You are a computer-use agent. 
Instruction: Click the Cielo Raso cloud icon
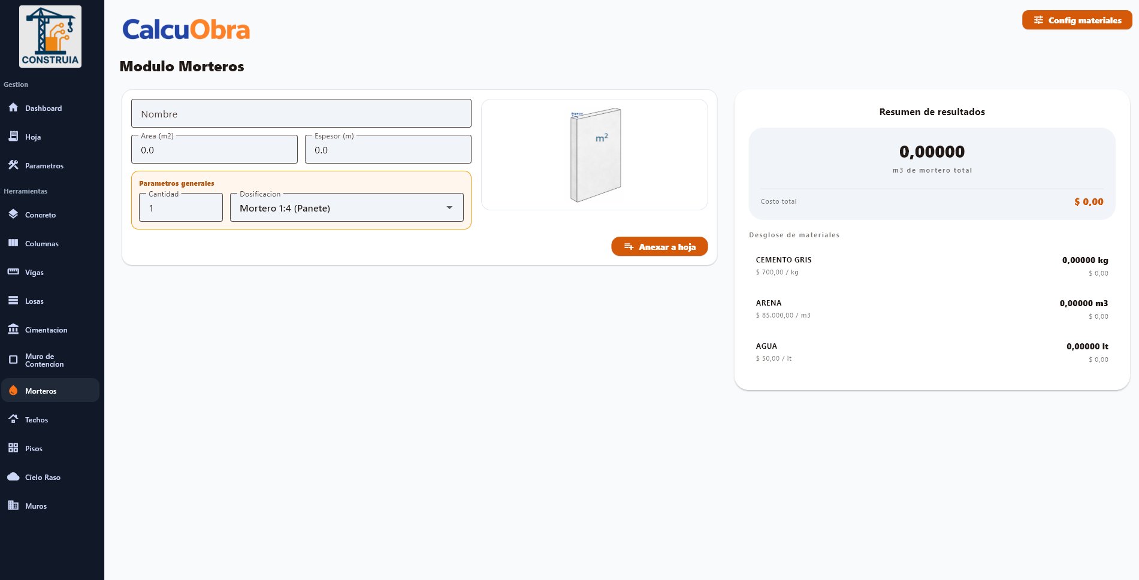pyautogui.click(x=13, y=477)
